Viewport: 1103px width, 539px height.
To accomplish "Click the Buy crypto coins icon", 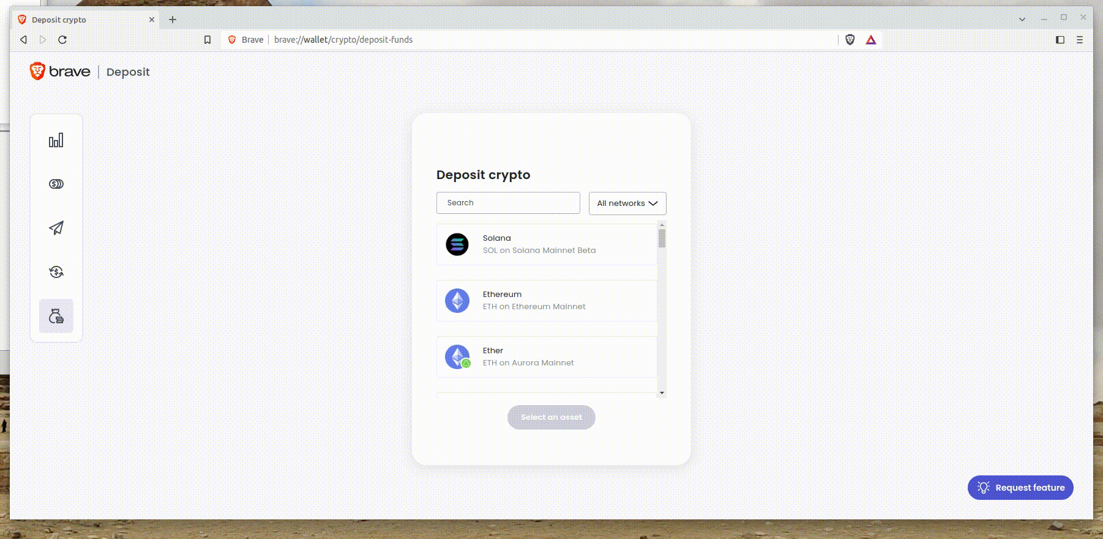I will (56, 184).
